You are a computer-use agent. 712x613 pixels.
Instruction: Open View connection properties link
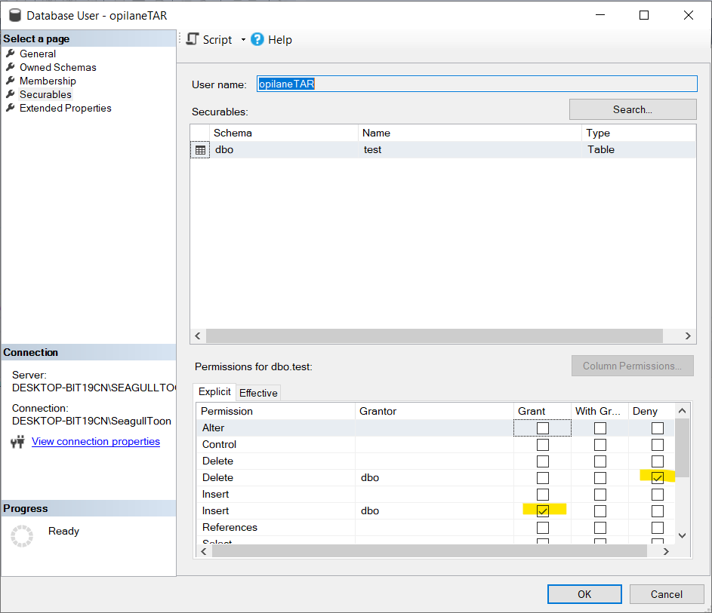[x=96, y=442]
